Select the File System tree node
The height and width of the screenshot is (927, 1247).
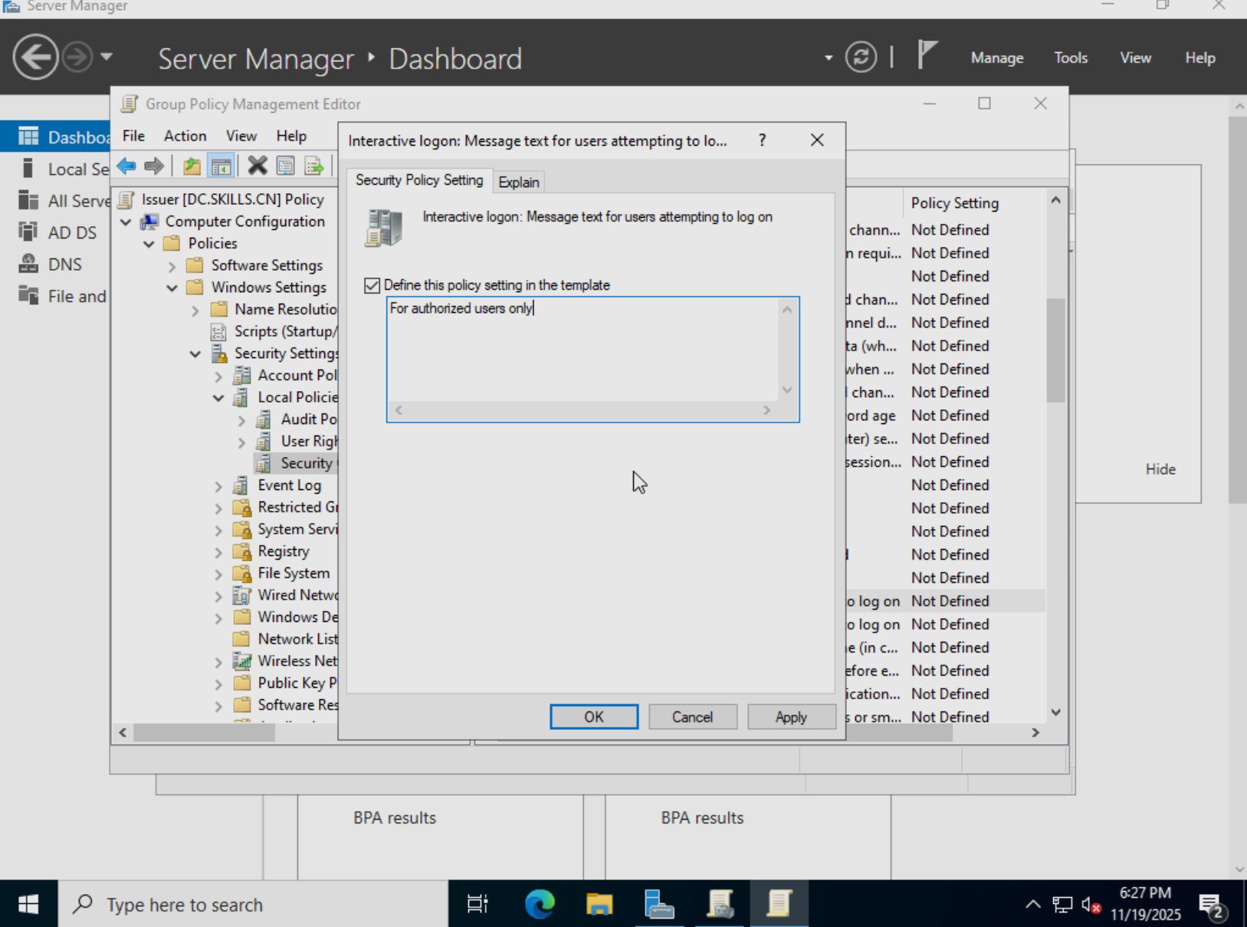(294, 574)
